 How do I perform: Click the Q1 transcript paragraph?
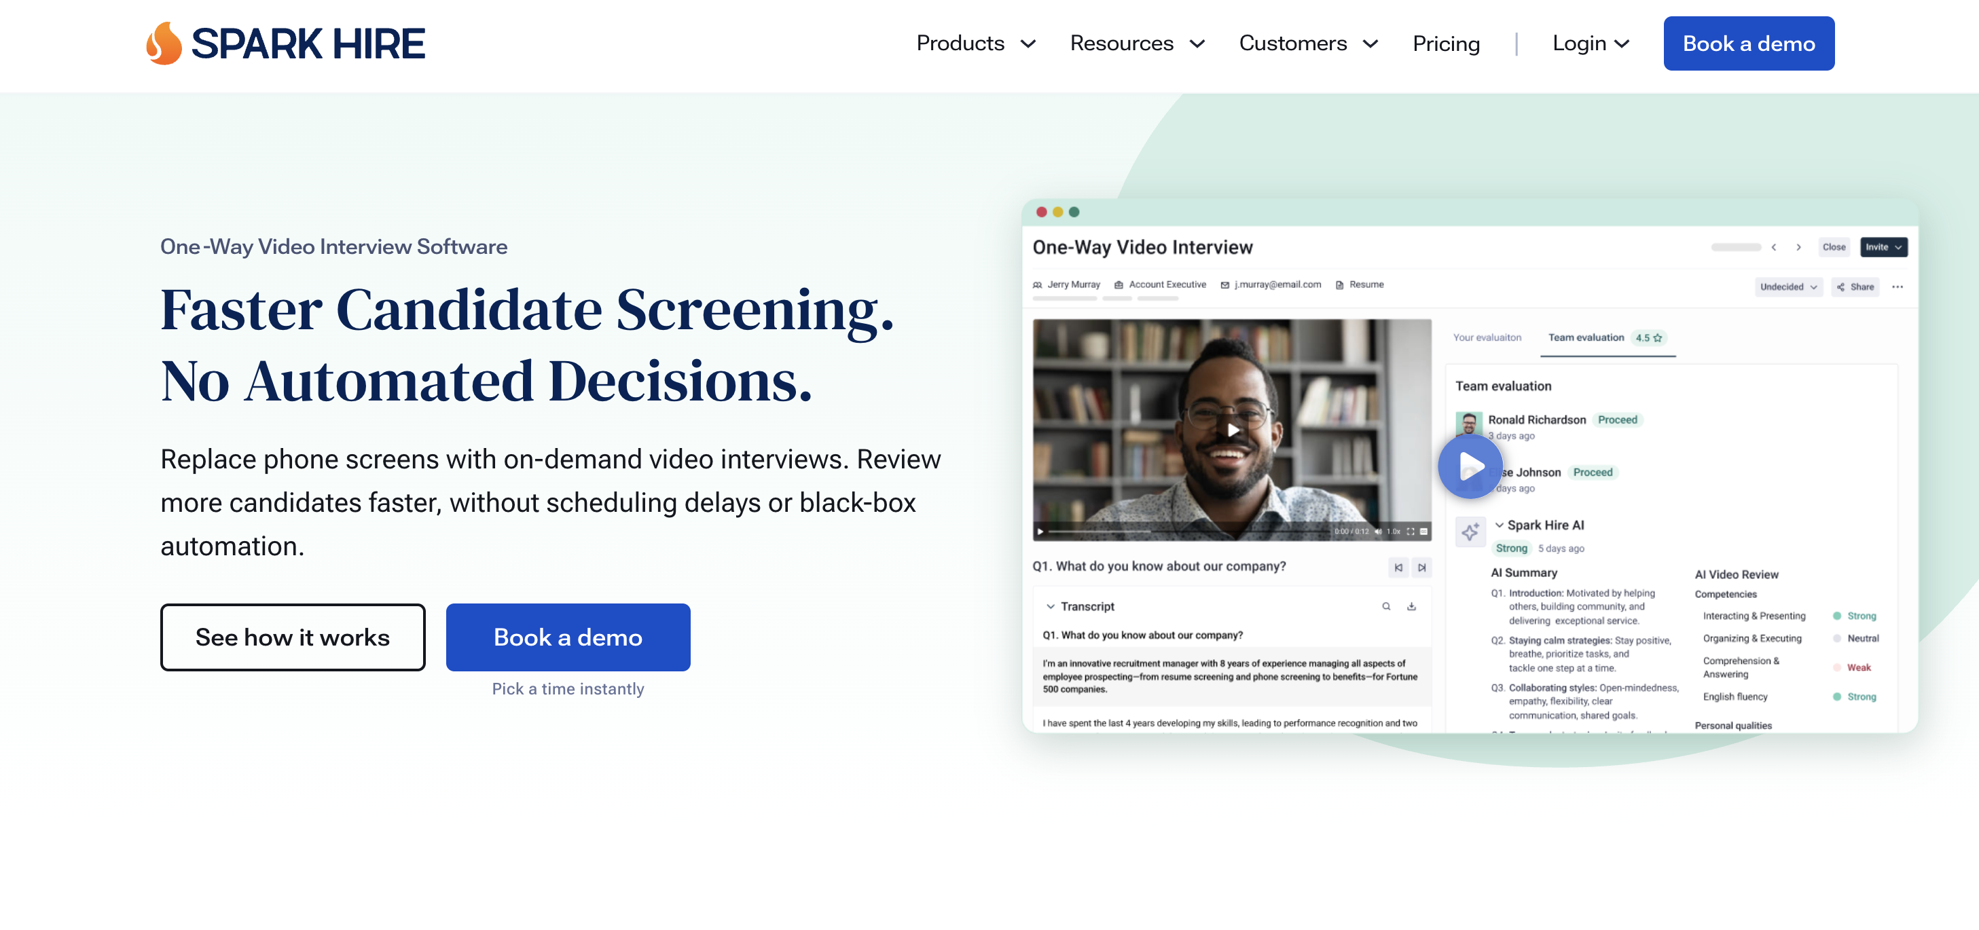tap(1231, 677)
